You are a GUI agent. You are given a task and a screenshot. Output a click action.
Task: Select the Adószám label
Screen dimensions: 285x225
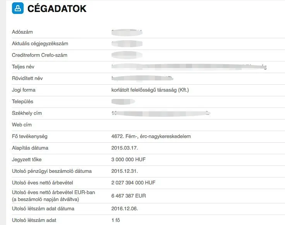(x=22, y=32)
